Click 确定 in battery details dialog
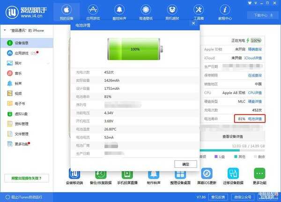The width and height of the screenshot is (281, 202). [x=185, y=164]
